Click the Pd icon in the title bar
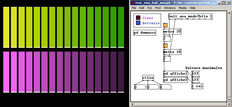232x107 pixels. (x=133, y=2)
